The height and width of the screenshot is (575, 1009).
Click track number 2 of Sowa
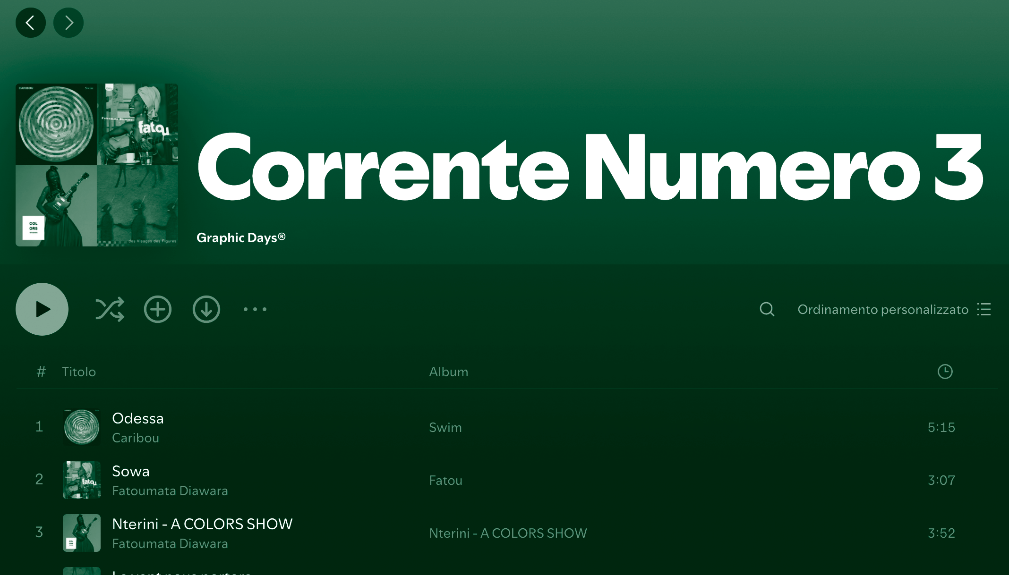39,480
